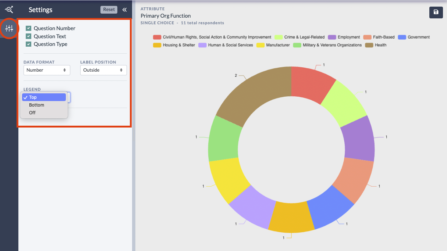Open the Data Format dropdown
This screenshot has width=447, height=251.
click(x=47, y=70)
